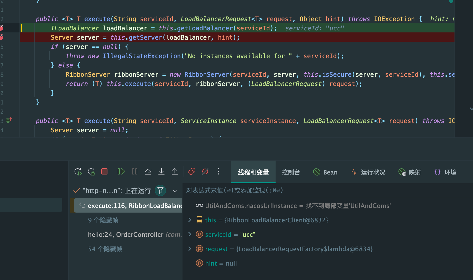Toggle the thread frames filter funnel
Viewport: 473px width, 280px height.
click(x=160, y=190)
